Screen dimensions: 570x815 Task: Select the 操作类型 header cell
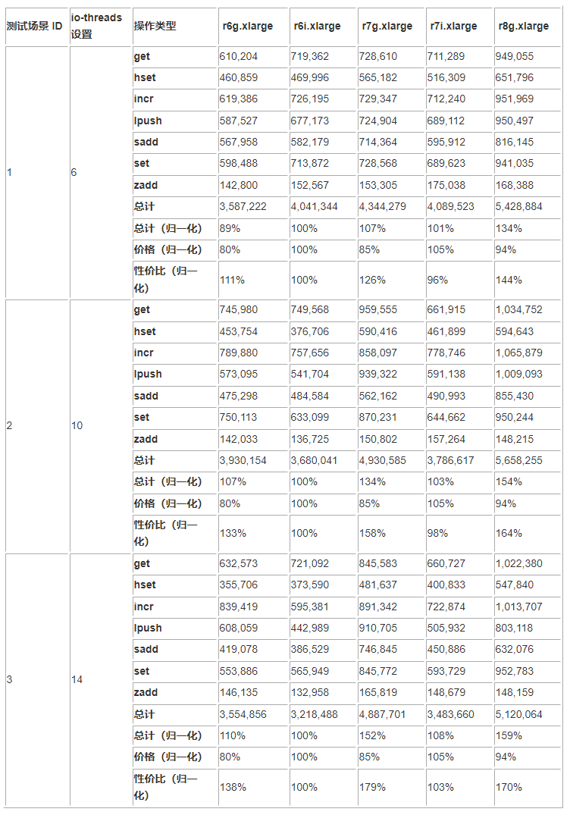(155, 26)
